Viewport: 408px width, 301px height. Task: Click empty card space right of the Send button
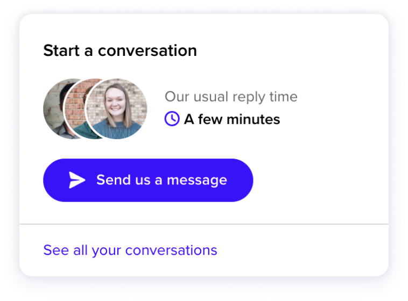pyautogui.click(x=320, y=180)
